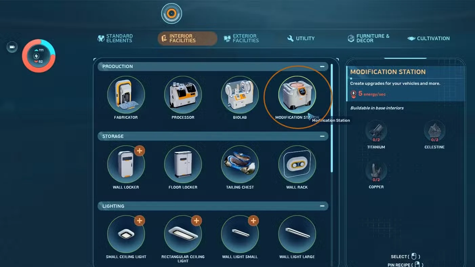This screenshot has width=475, height=267.
Task: Click the facilities list scrollbar
Action: [332, 118]
